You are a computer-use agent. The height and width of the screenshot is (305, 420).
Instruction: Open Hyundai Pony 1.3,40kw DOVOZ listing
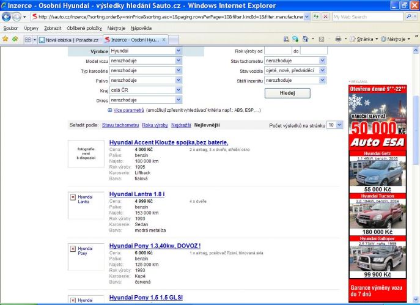tap(155, 246)
